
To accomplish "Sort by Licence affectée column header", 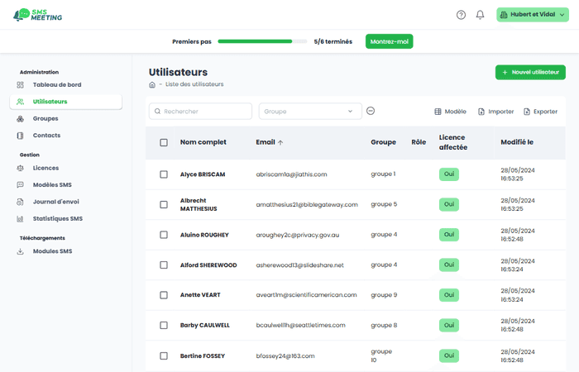I will pyautogui.click(x=453, y=142).
